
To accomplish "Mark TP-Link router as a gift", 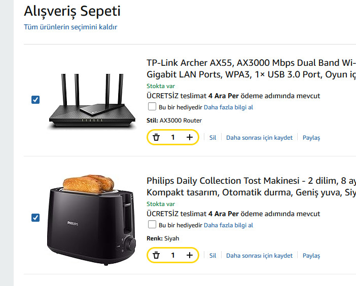I will [x=152, y=107].
